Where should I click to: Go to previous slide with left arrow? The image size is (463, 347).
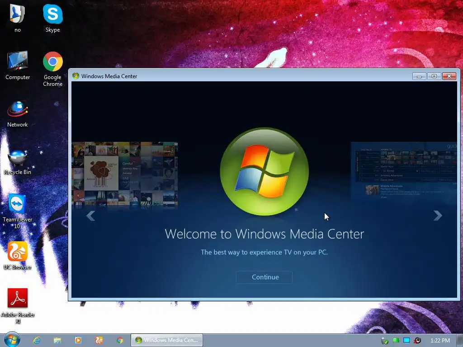(x=90, y=216)
